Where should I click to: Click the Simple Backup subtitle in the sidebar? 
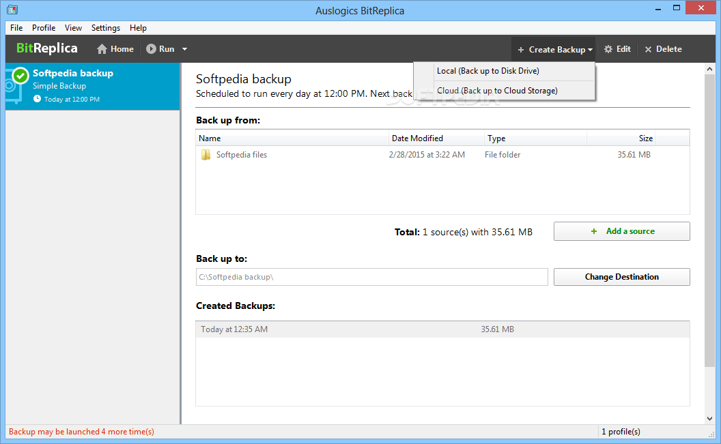pyautogui.click(x=59, y=86)
